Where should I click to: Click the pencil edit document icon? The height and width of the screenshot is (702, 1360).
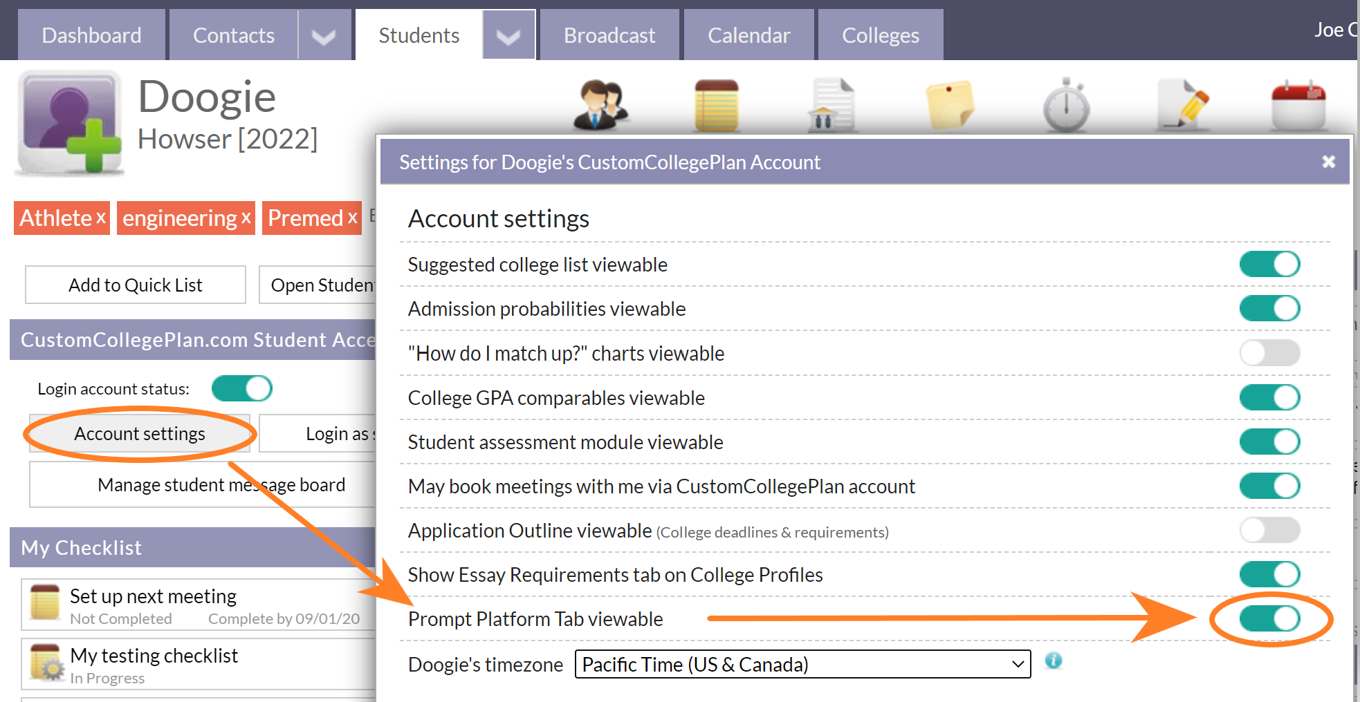1183,104
